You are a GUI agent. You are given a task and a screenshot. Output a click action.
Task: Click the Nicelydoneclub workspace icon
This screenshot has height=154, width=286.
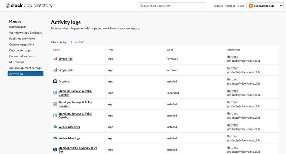[251, 6]
